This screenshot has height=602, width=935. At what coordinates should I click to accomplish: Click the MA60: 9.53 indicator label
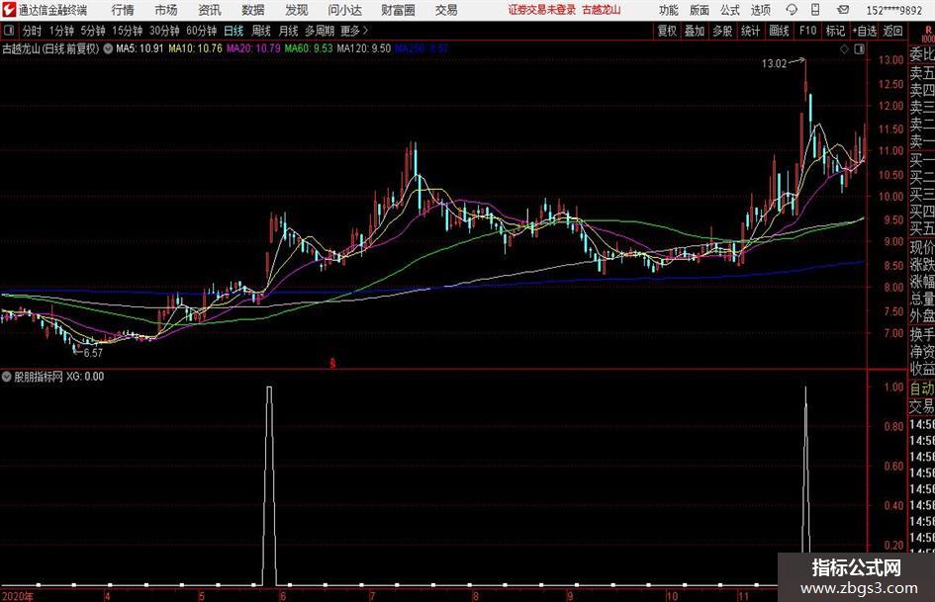click(x=309, y=48)
